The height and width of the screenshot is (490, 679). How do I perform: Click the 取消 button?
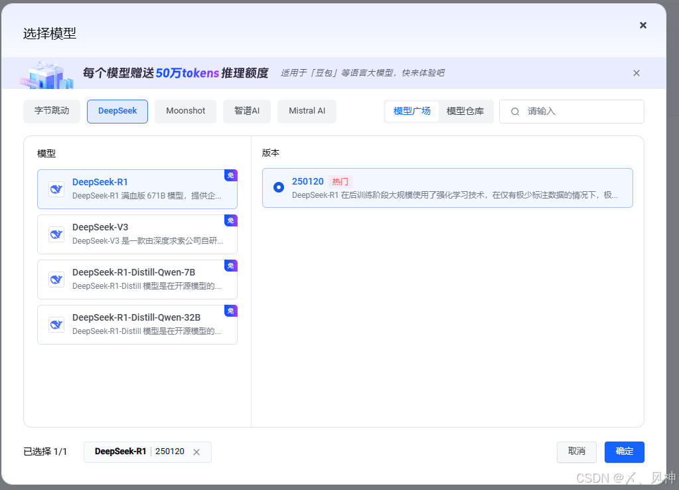point(576,452)
